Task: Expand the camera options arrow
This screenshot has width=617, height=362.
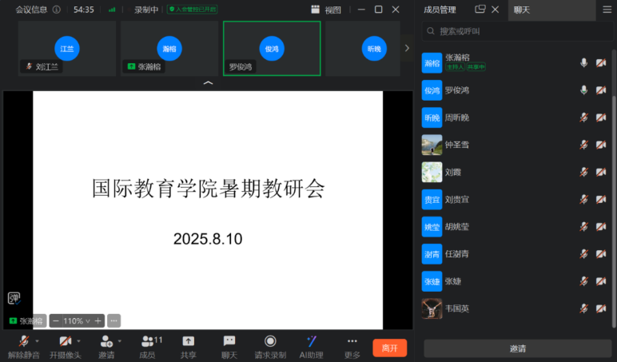Action: [x=78, y=340]
